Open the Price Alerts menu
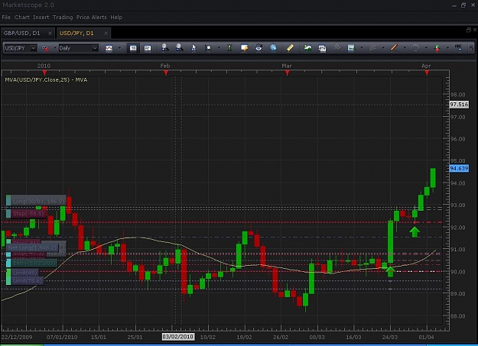This screenshot has width=478, height=346. coord(92,18)
